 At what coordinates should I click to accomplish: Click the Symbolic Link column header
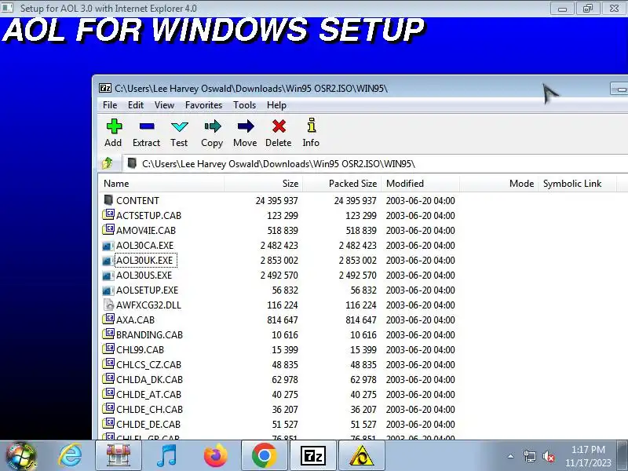(577, 184)
